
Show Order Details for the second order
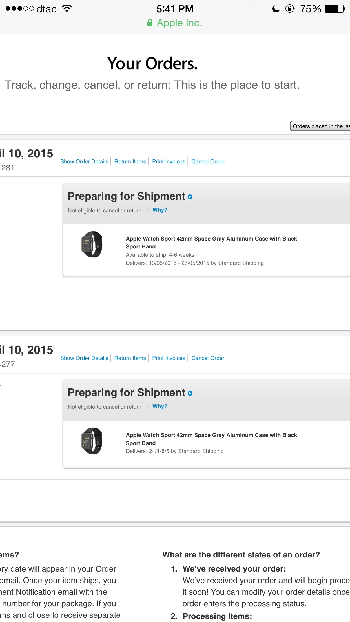[84, 358]
